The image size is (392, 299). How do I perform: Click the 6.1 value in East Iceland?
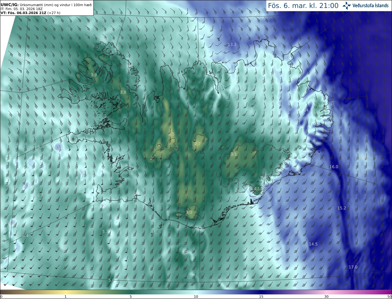[x=317, y=105]
